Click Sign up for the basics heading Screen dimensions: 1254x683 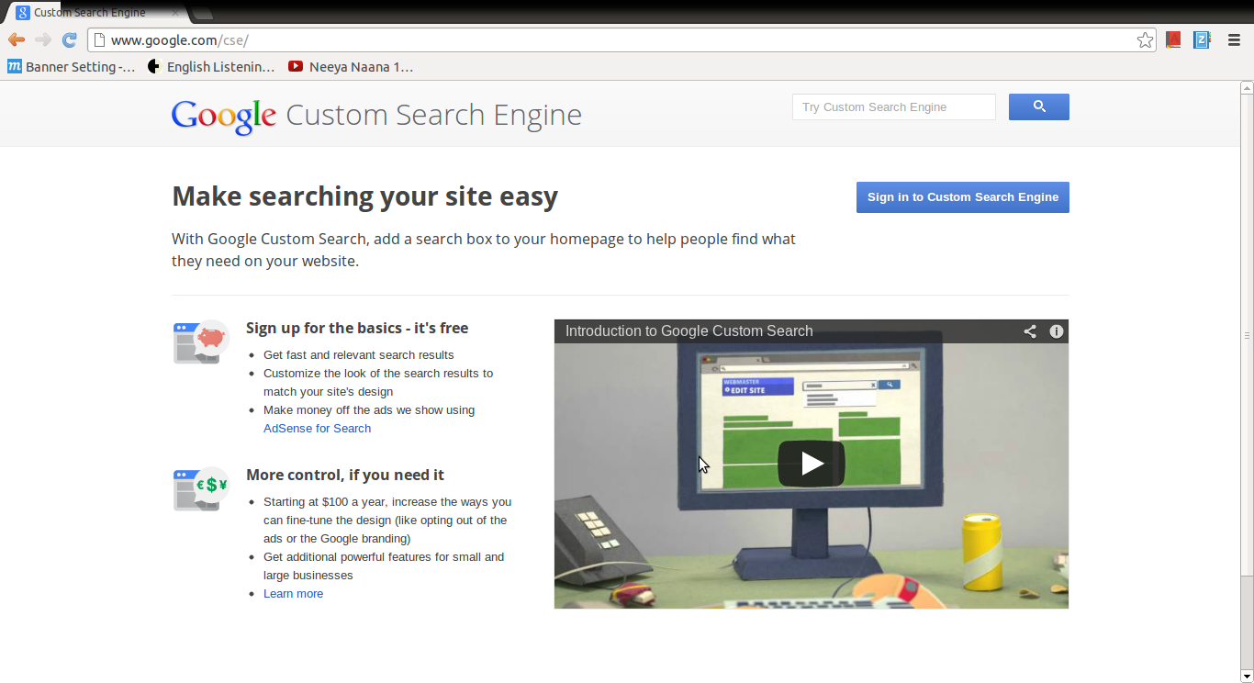point(357,328)
